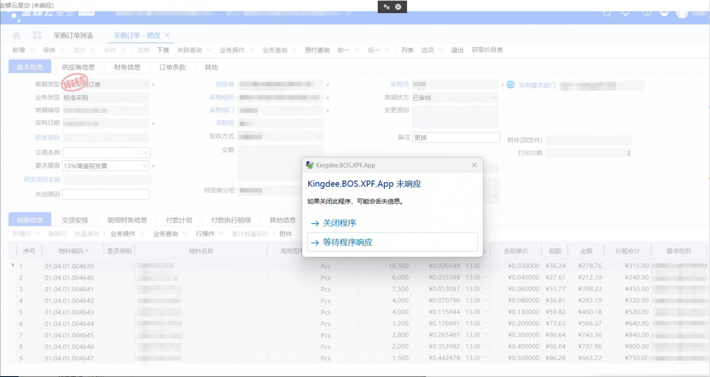710x377 pixels.
Task: Close the Kingdee.BOS.XPF.App dialog with X
Action: [474, 165]
